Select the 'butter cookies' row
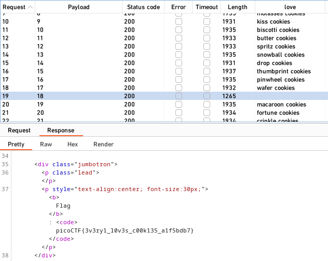This screenshot has height=261, width=328. point(164,38)
